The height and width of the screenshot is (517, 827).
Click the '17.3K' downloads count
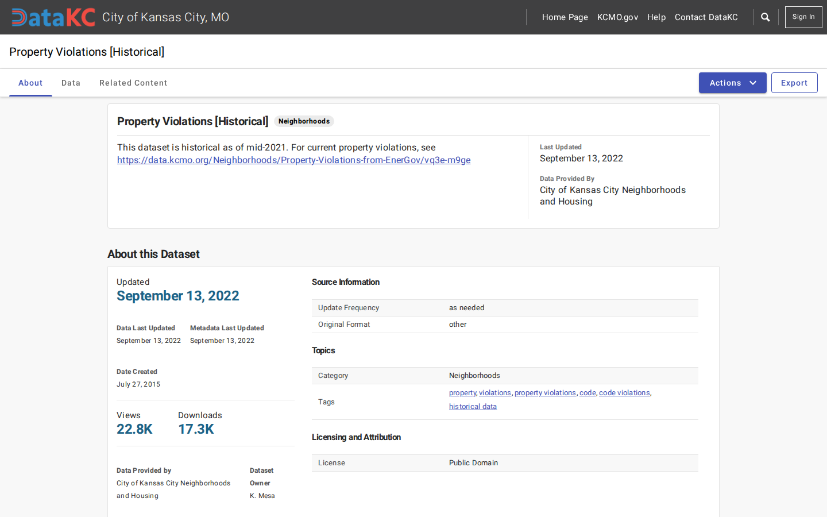(196, 429)
